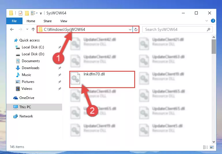
Task: Click the window folder icon in title bar
Action: 11,13
